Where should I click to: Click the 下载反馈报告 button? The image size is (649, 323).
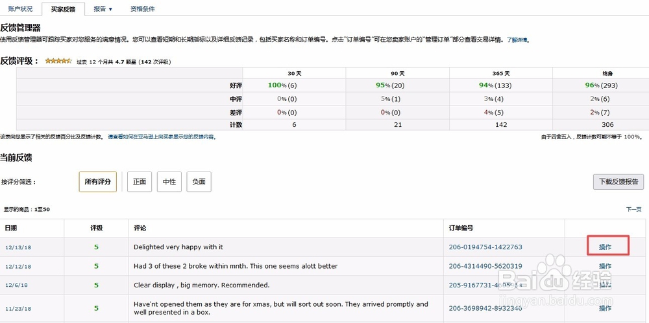click(618, 182)
